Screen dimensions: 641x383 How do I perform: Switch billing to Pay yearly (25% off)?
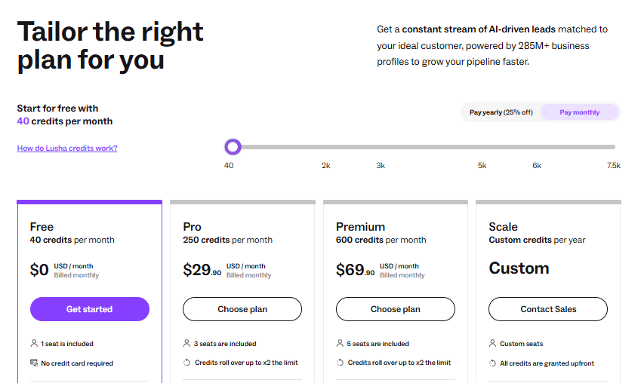pos(501,112)
